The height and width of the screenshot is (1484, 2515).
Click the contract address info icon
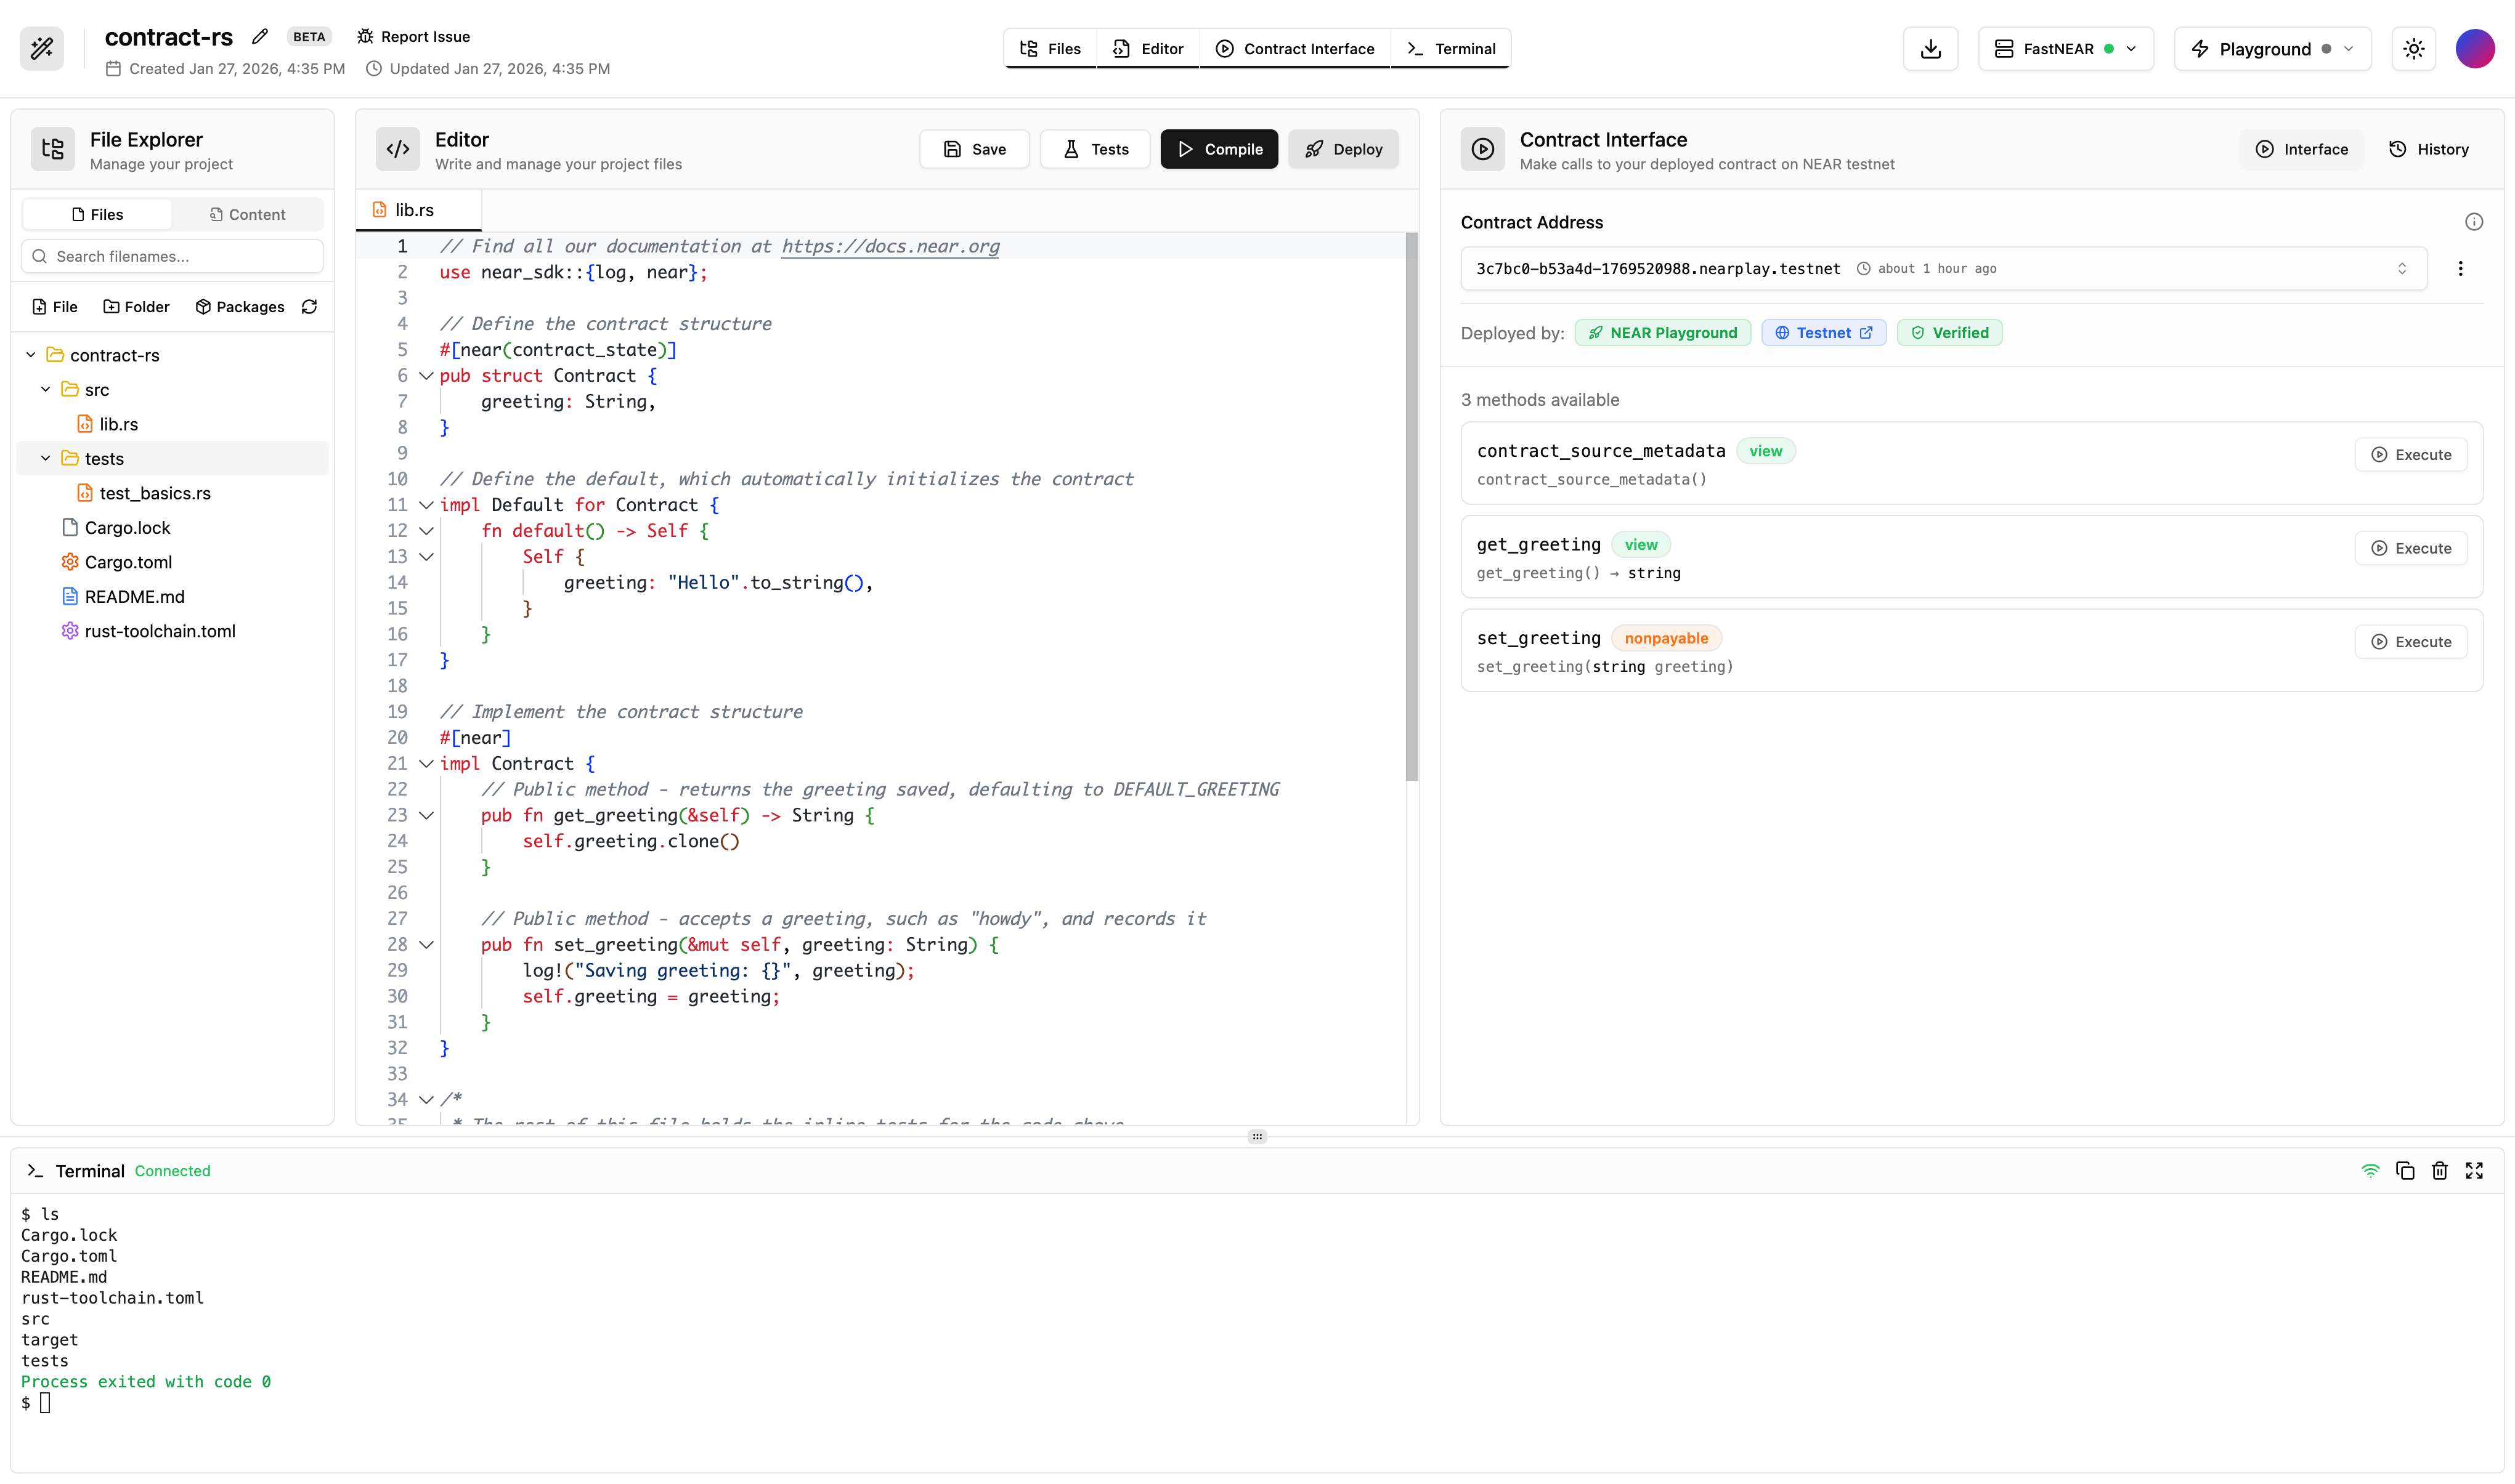point(2474,222)
